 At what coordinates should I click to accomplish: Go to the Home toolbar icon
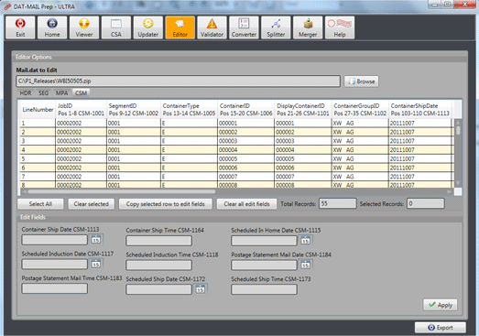coord(52,27)
